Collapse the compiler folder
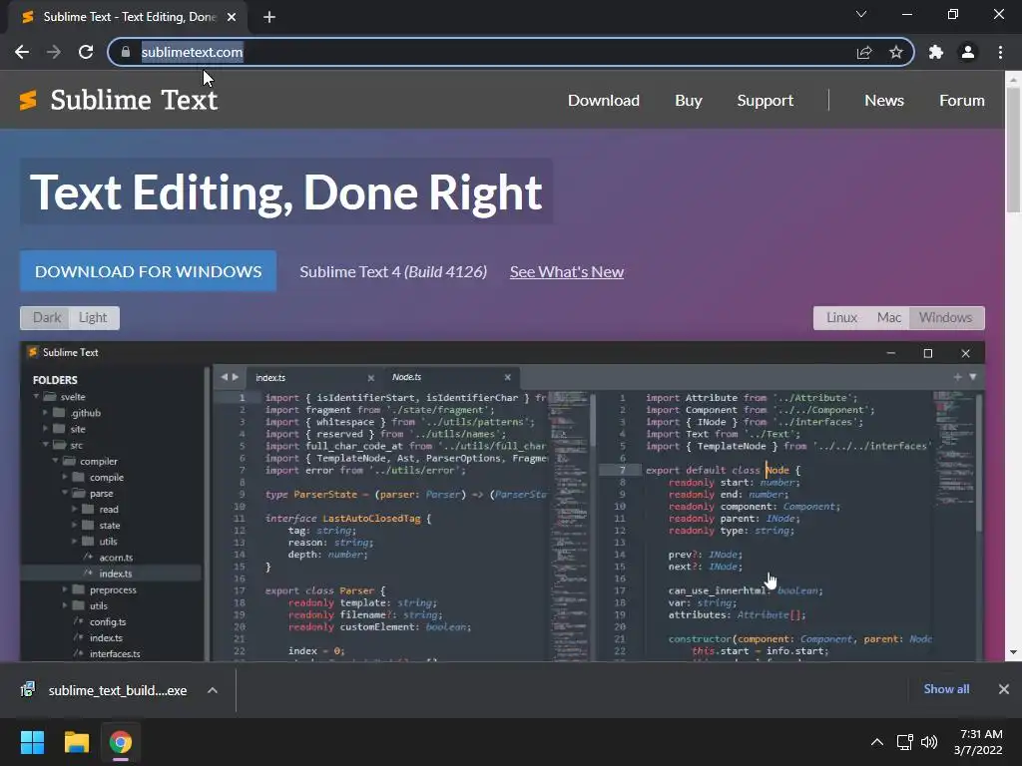The width and height of the screenshot is (1022, 766). (55, 461)
